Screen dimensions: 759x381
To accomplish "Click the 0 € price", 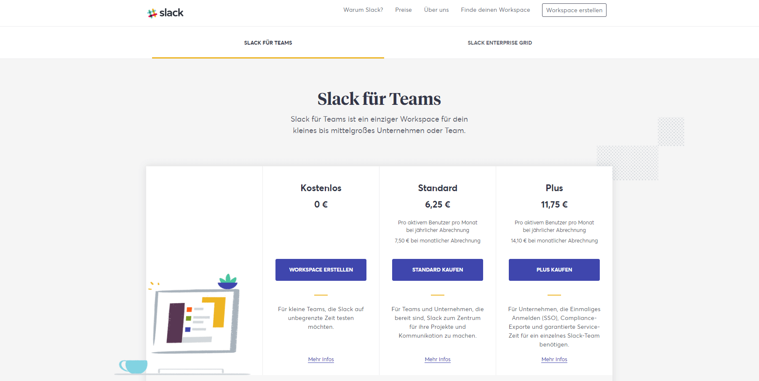I will pyautogui.click(x=321, y=205).
